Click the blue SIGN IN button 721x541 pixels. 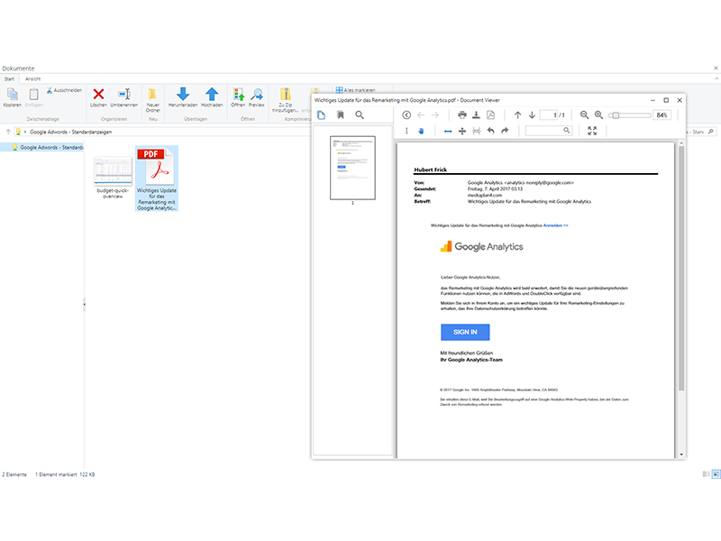point(464,332)
